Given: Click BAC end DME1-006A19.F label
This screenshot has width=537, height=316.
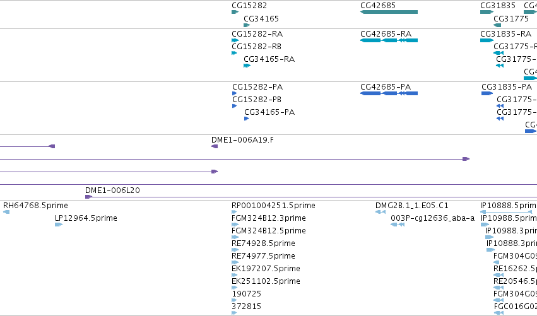Looking at the screenshot, I should point(242,140).
